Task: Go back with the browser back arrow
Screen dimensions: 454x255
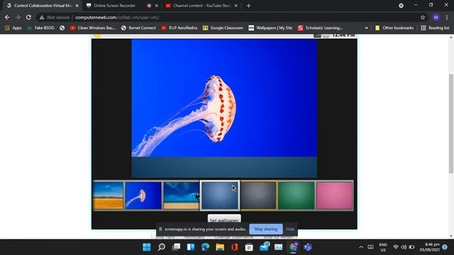Action: click(7, 17)
